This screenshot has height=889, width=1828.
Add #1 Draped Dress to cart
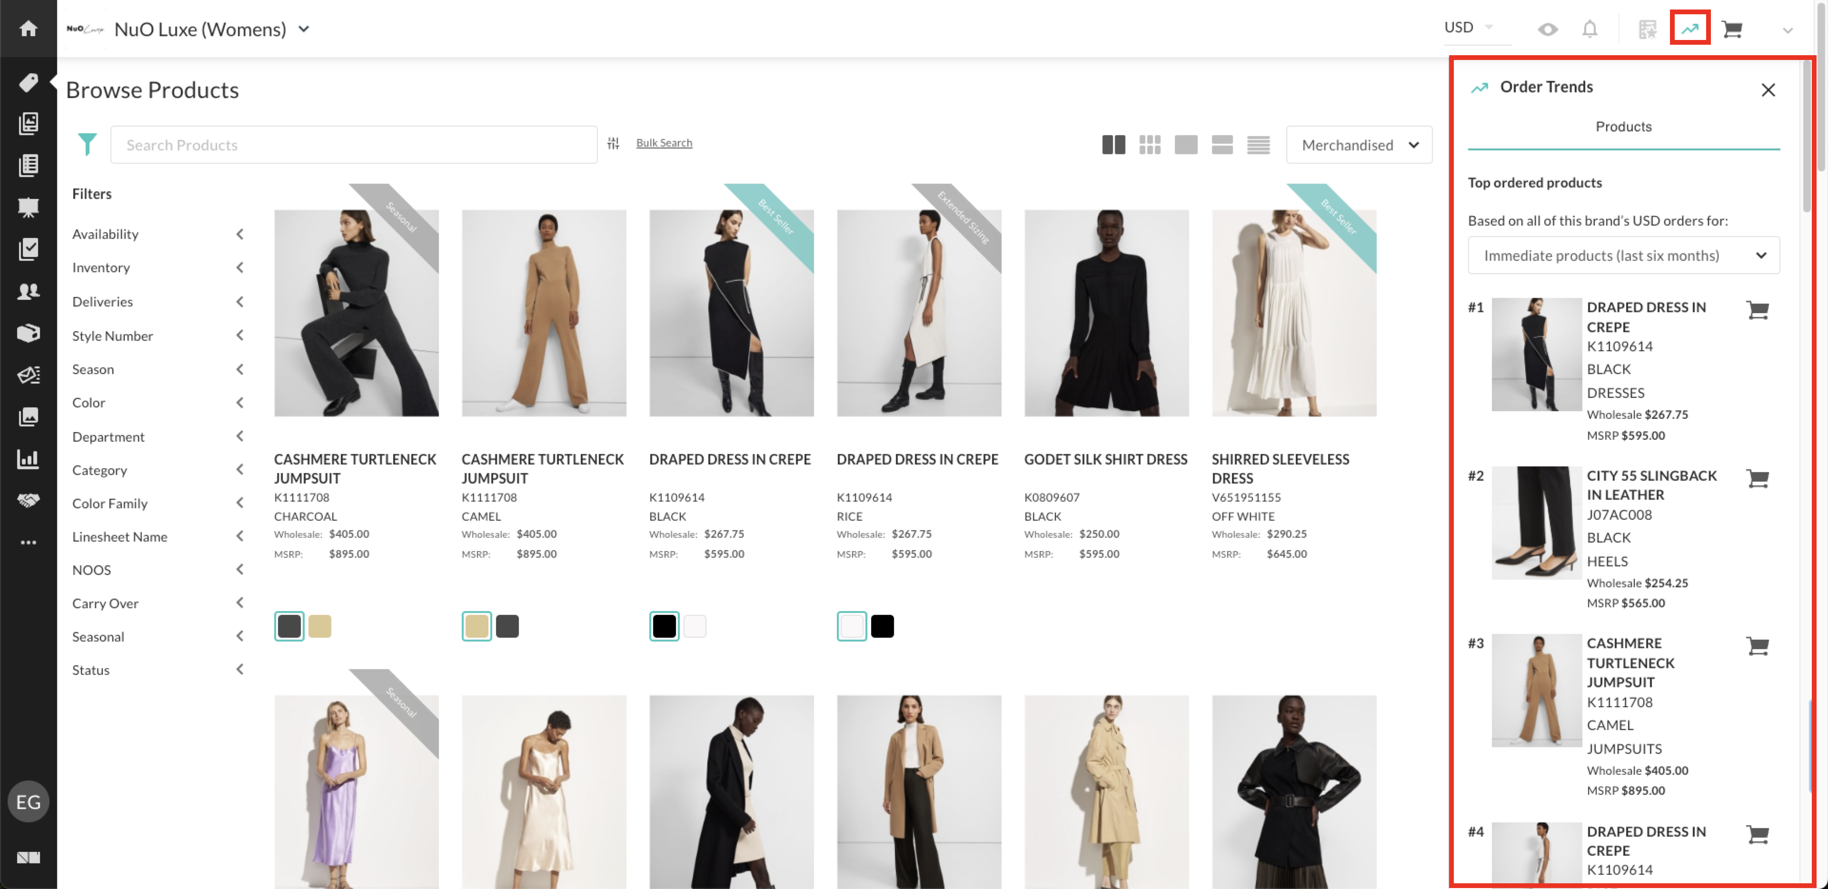(x=1757, y=310)
